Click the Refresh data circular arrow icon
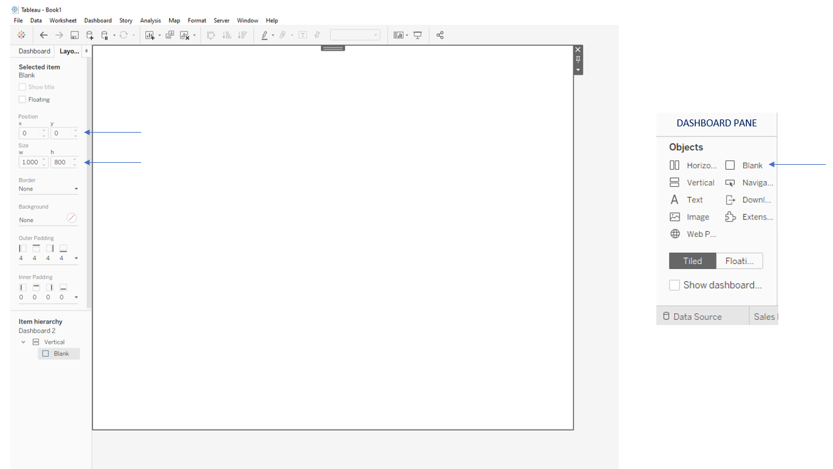 click(x=124, y=35)
